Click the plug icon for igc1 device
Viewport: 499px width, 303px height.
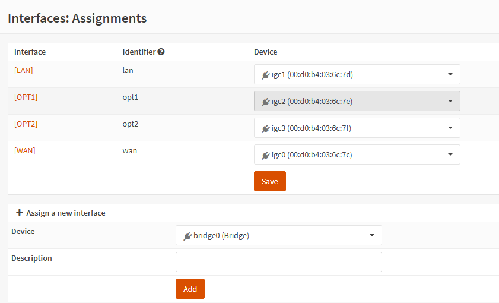[265, 75]
